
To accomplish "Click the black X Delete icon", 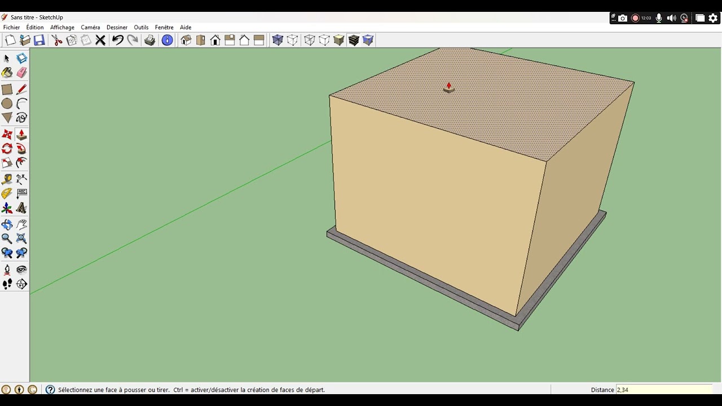I will pos(100,40).
